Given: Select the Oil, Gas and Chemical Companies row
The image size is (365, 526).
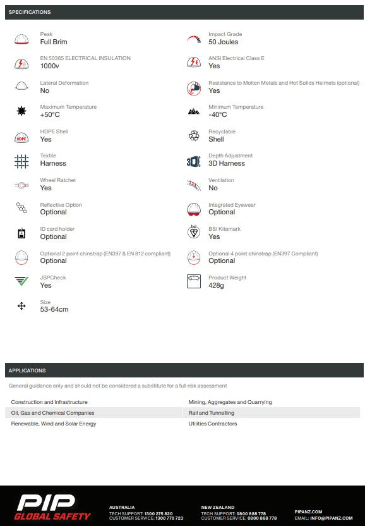Looking at the screenshot, I should pyautogui.click(x=93, y=413).
